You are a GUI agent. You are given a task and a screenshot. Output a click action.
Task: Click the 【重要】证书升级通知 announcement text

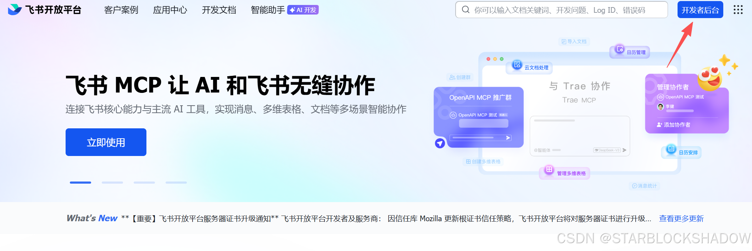point(386,218)
